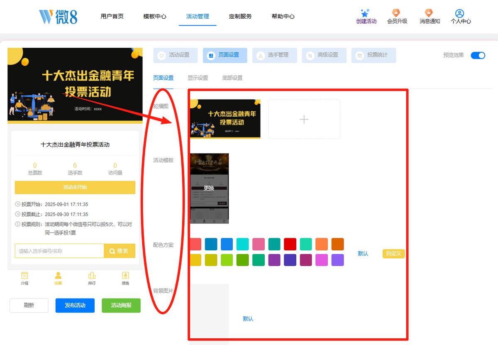The image size is (498, 345).
Task: Click the 创建活动 star icon
Action: coord(365,13)
